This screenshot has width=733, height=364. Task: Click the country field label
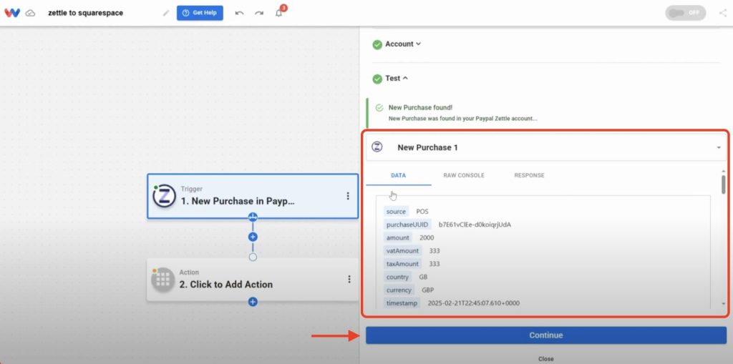pyautogui.click(x=397, y=277)
